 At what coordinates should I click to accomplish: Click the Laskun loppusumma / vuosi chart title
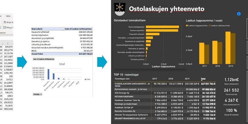click(x=204, y=20)
